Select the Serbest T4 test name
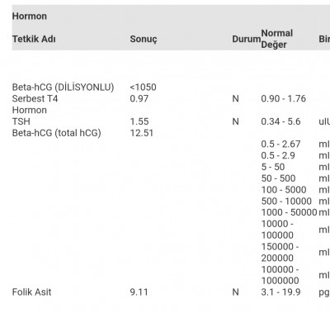The image size is (330, 313). (35, 104)
